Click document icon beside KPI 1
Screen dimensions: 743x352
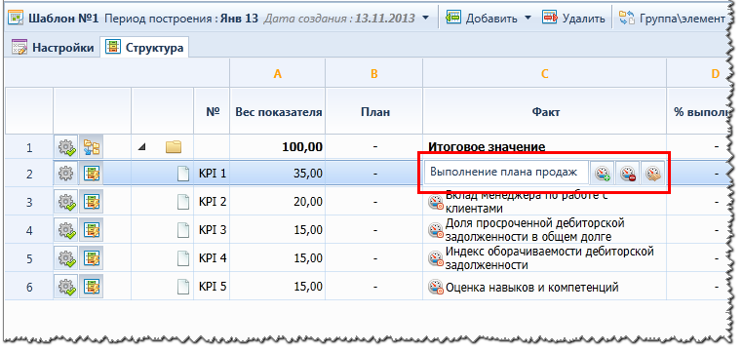coord(183,174)
